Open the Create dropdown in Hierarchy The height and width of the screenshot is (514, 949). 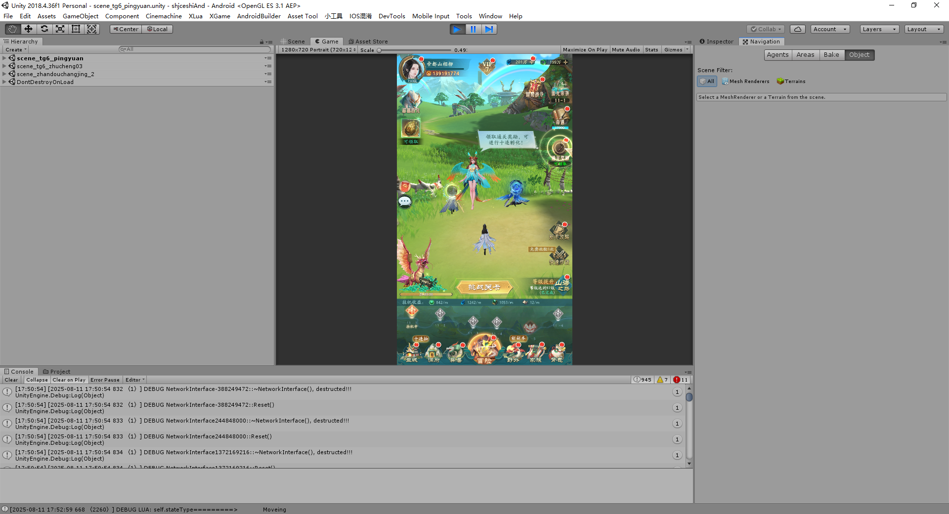click(16, 49)
